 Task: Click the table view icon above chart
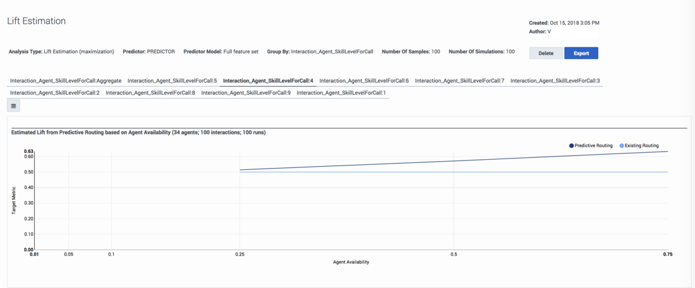coord(14,106)
